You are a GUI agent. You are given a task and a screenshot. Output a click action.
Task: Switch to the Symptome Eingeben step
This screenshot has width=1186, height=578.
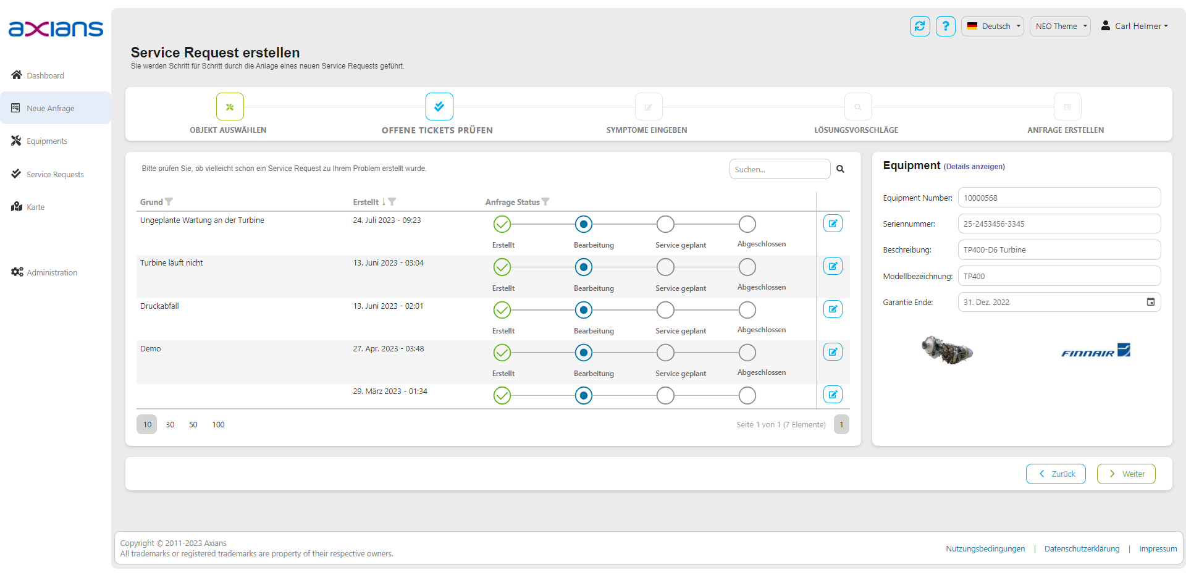[x=648, y=106]
